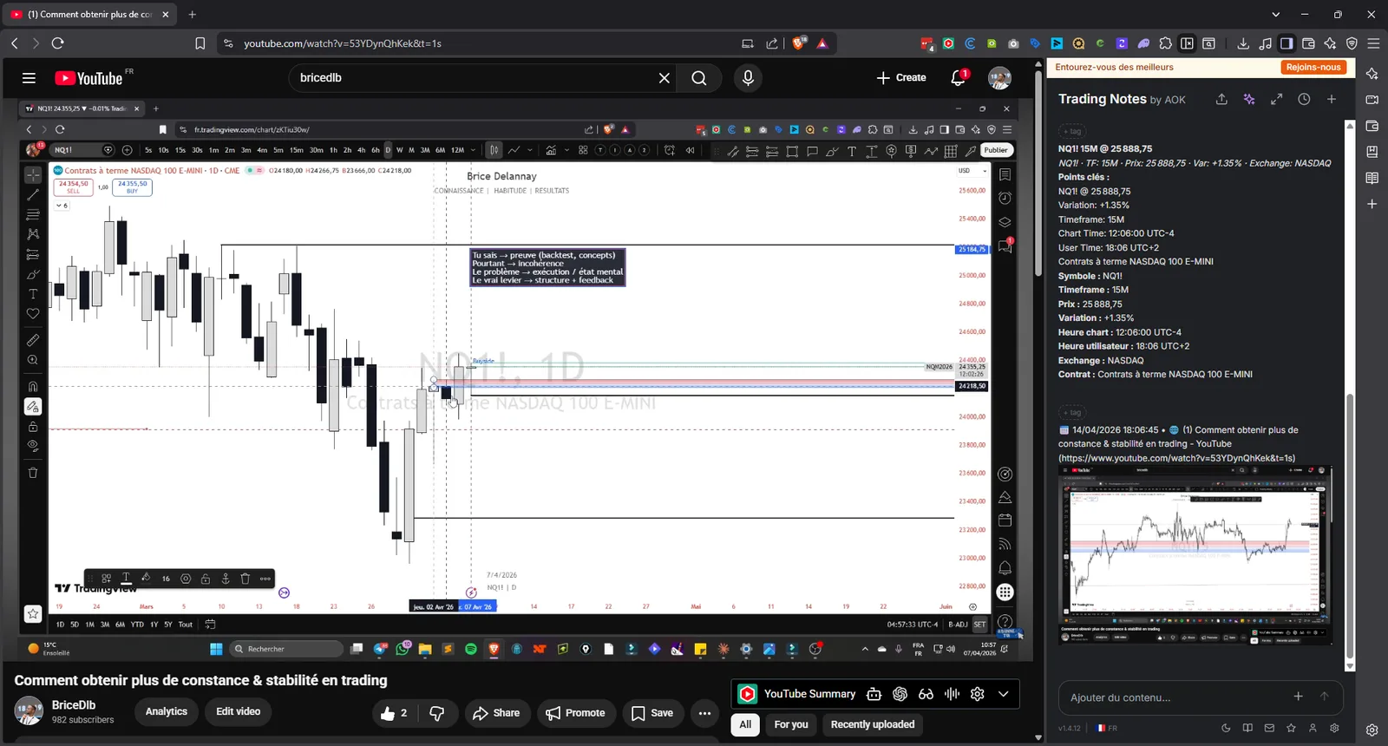Like the video
Screen dimensions: 1388x746
[395, 713]
